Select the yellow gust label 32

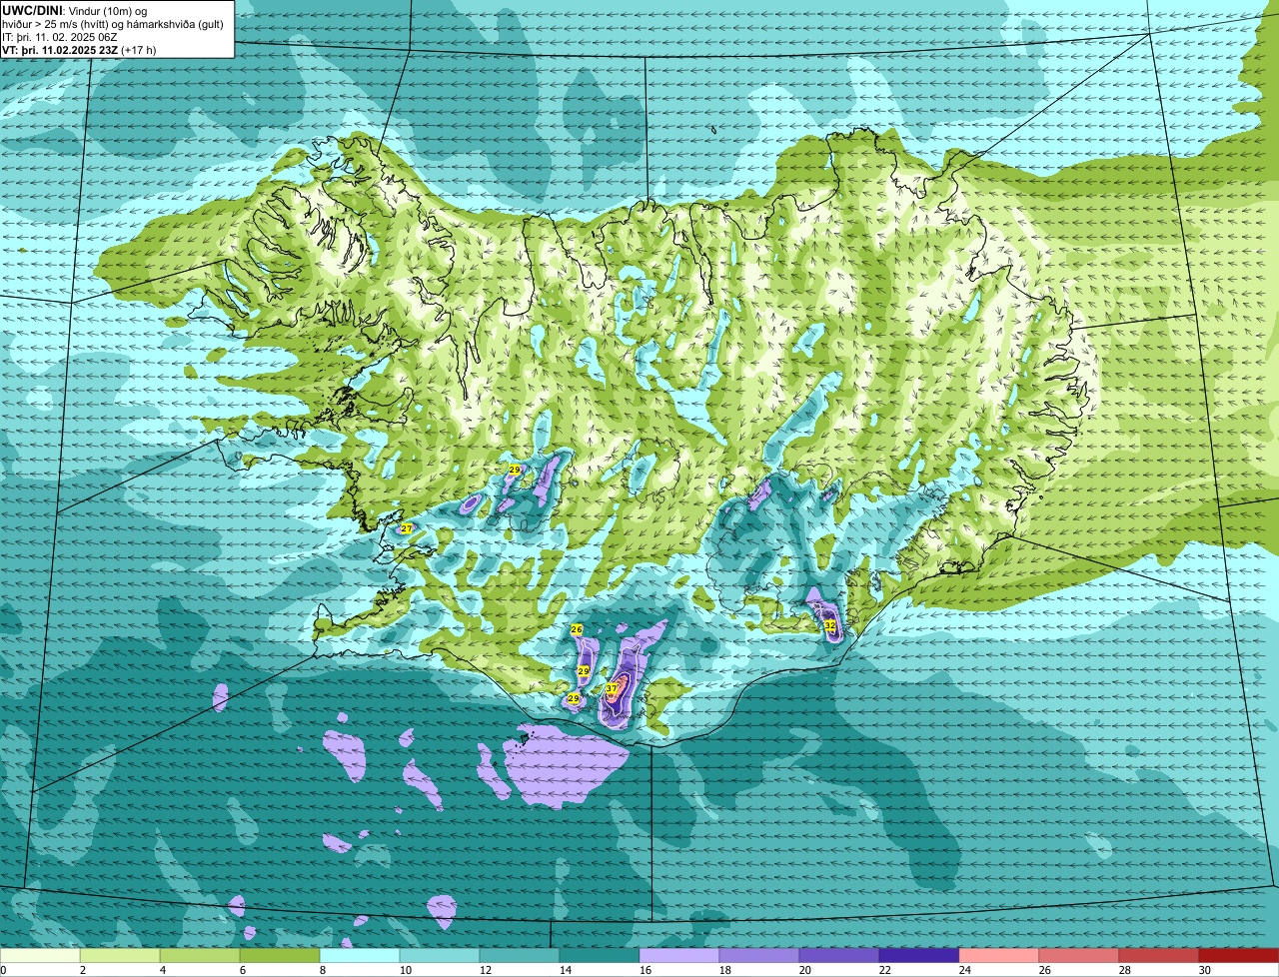[830, 625]
